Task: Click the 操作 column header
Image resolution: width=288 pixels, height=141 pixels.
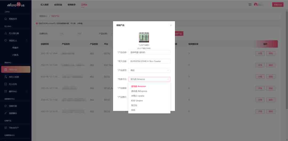Action: tap(265, 44)
